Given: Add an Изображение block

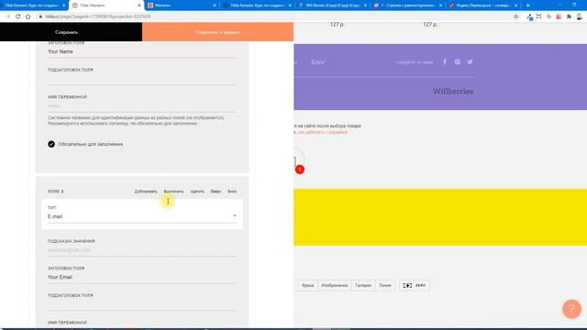Looking at the screenshot, I should [335, 285].
